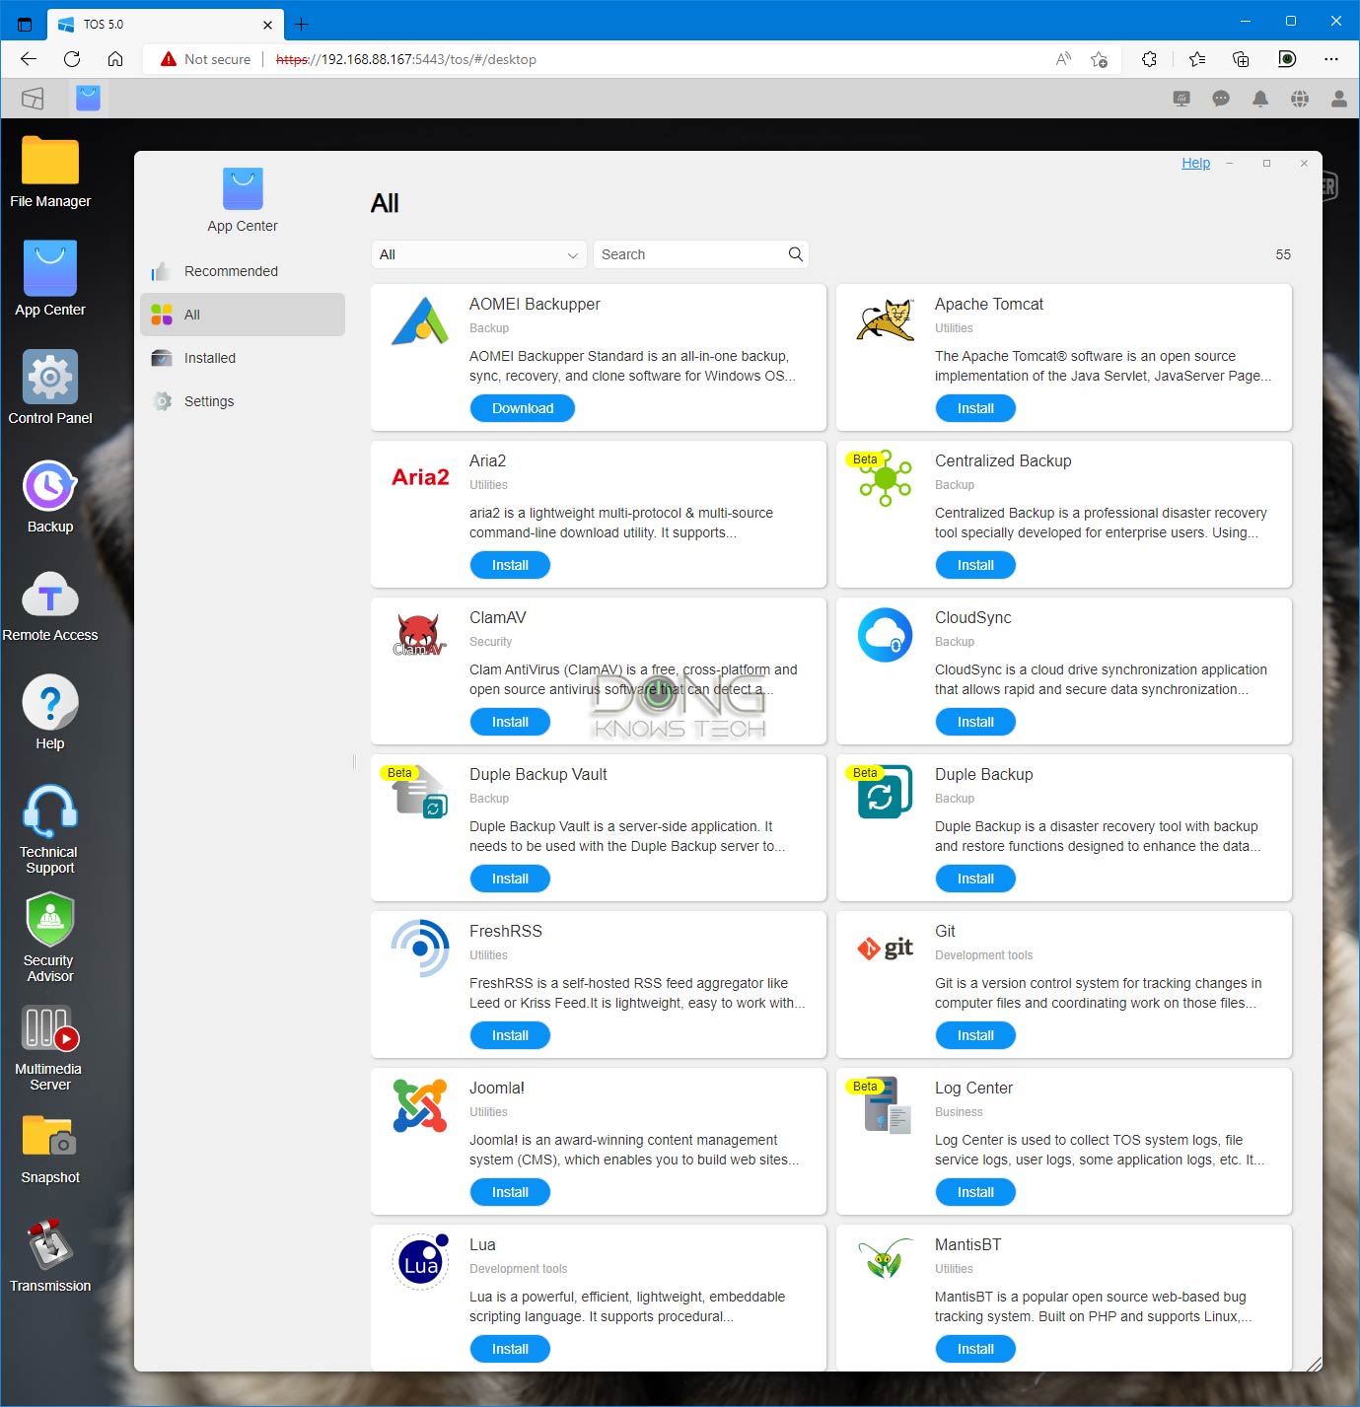Open the Help link in App Center
The width and height of the screenshot is (1360, 1407).
tap(1195, 164)
